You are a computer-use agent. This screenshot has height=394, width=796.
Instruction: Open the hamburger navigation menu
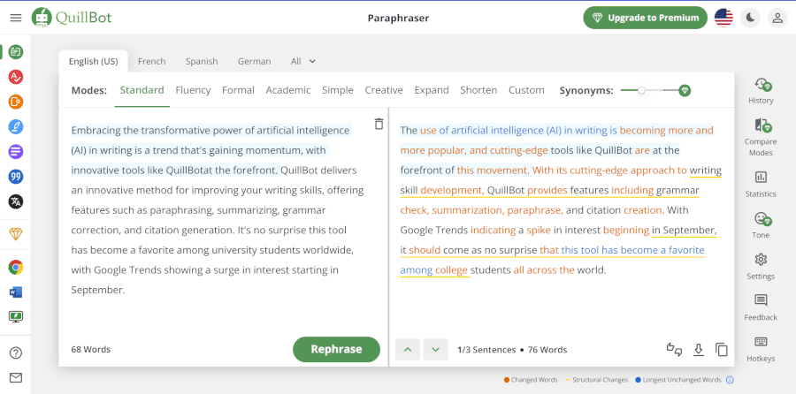(16, 18)
